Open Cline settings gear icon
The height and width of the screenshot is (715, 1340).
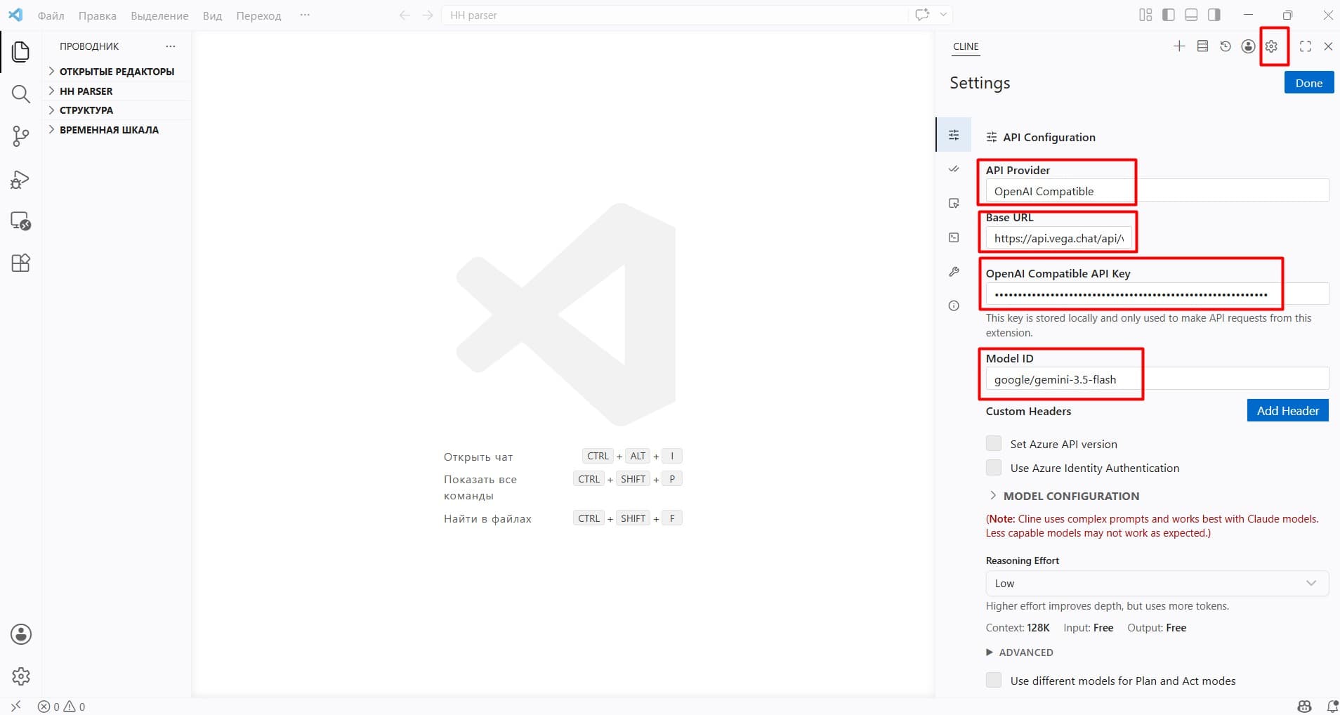pos(1271,46)
